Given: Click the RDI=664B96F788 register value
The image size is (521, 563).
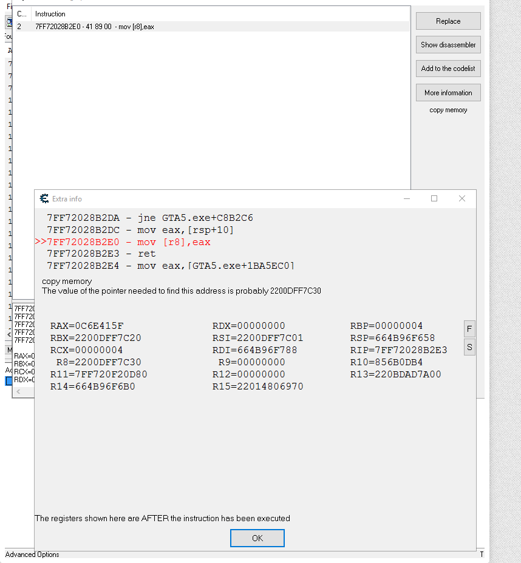Looking at the screenshot, I should pyautogui.click(x=255, y=350).
